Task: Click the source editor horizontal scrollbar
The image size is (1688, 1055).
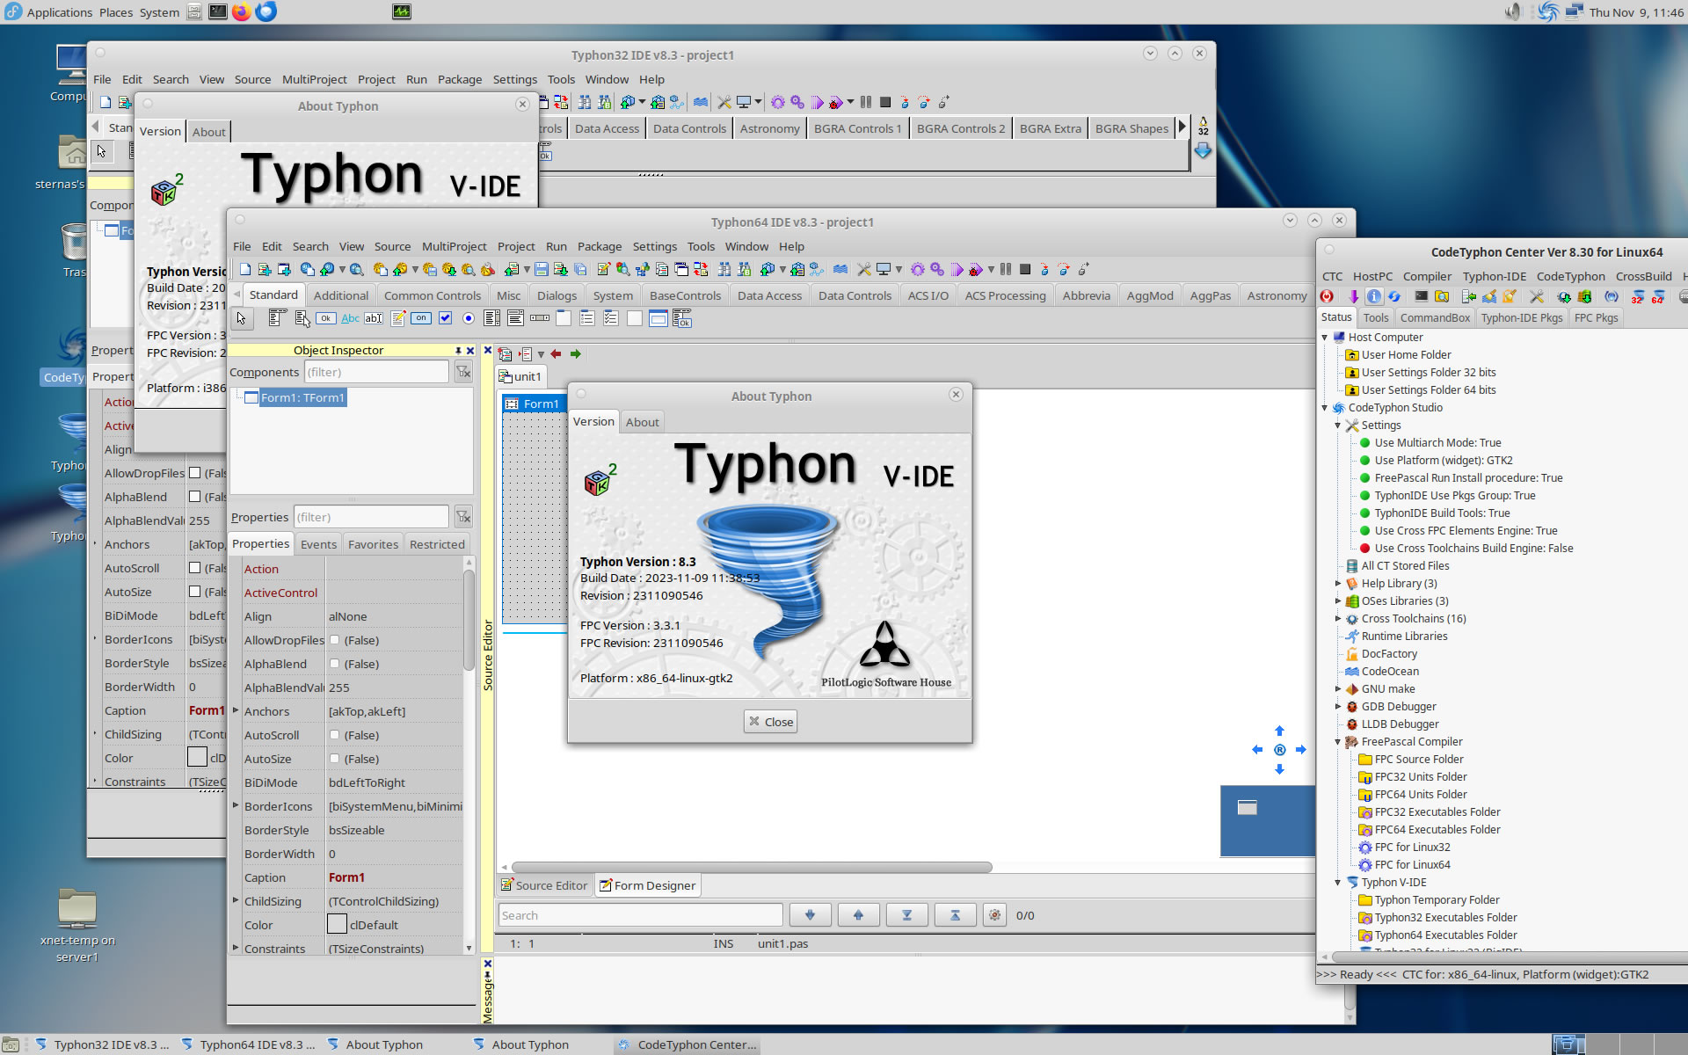Action: (x=752, y=867)
